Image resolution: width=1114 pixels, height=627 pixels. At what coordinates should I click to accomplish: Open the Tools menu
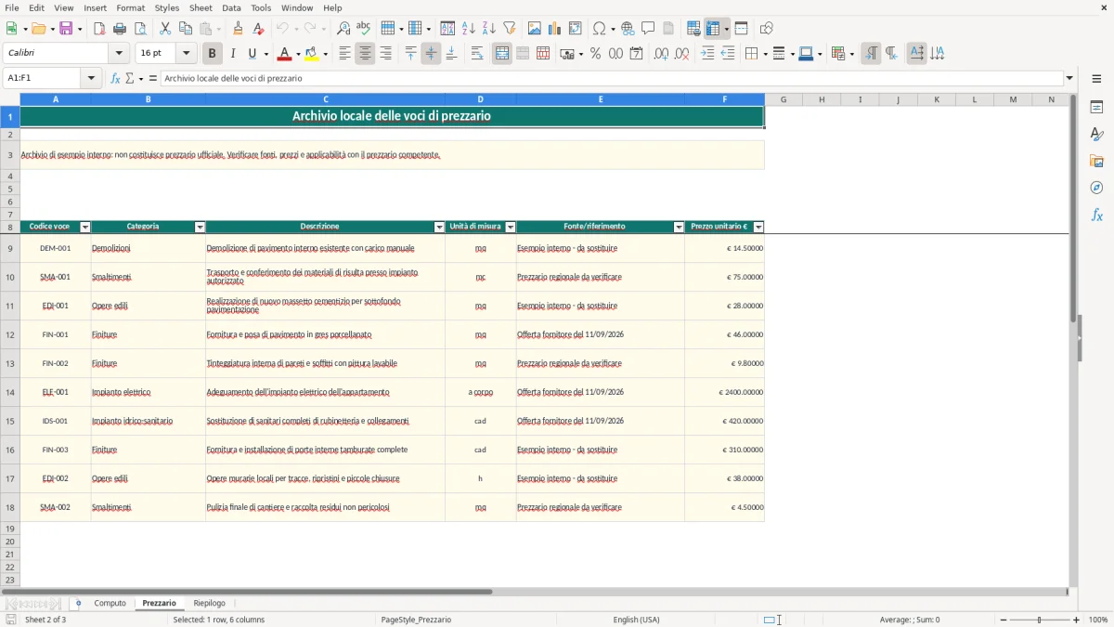click(261, 7)
